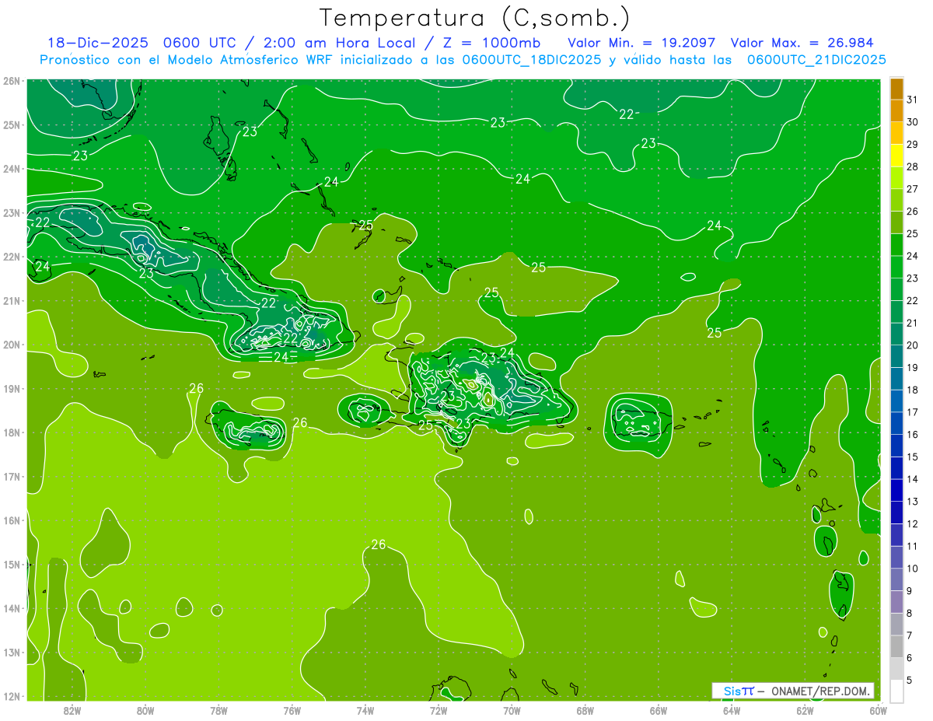Click the color scale label '7'
The height and width of the screenshot is (721, 933).
[x=910, y=635]
